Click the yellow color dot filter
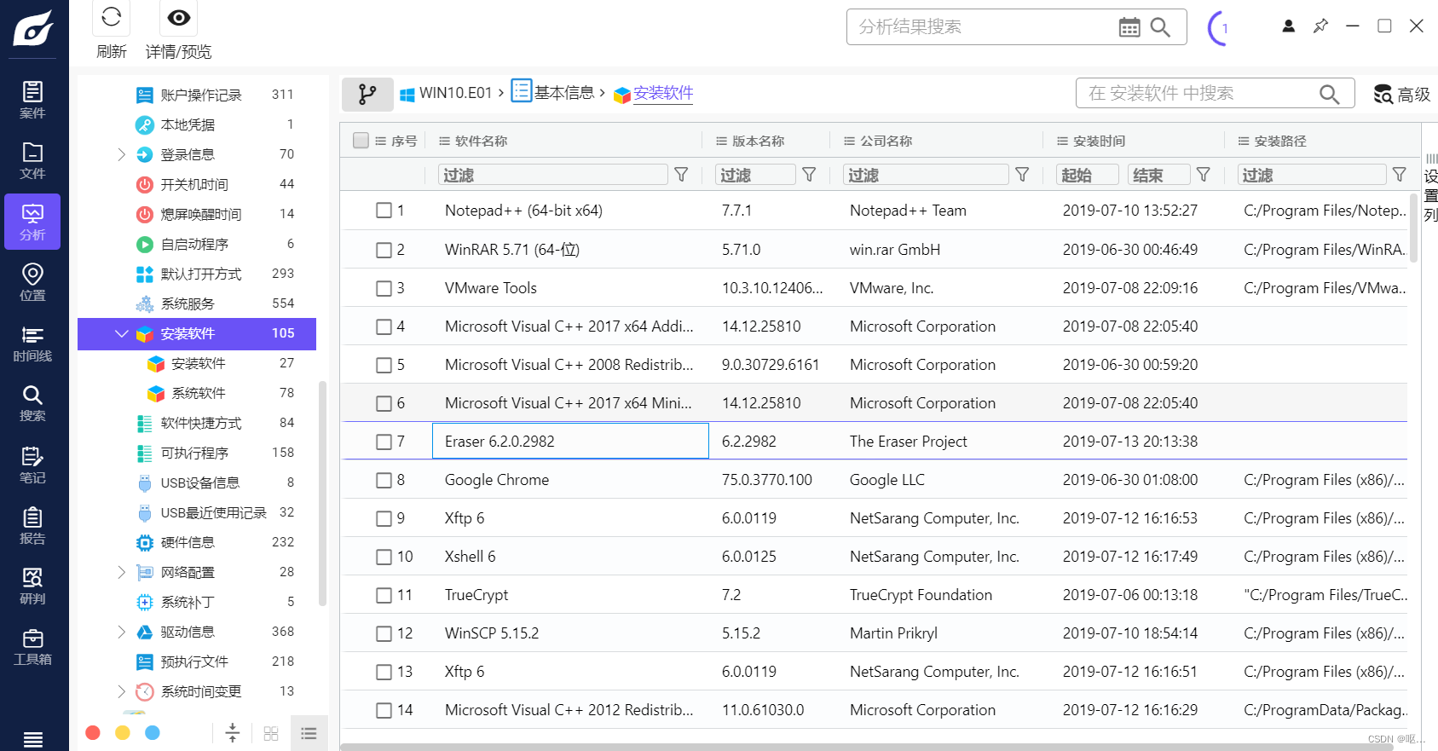This screenshot has height=751, width=1438. pos(123,733)
